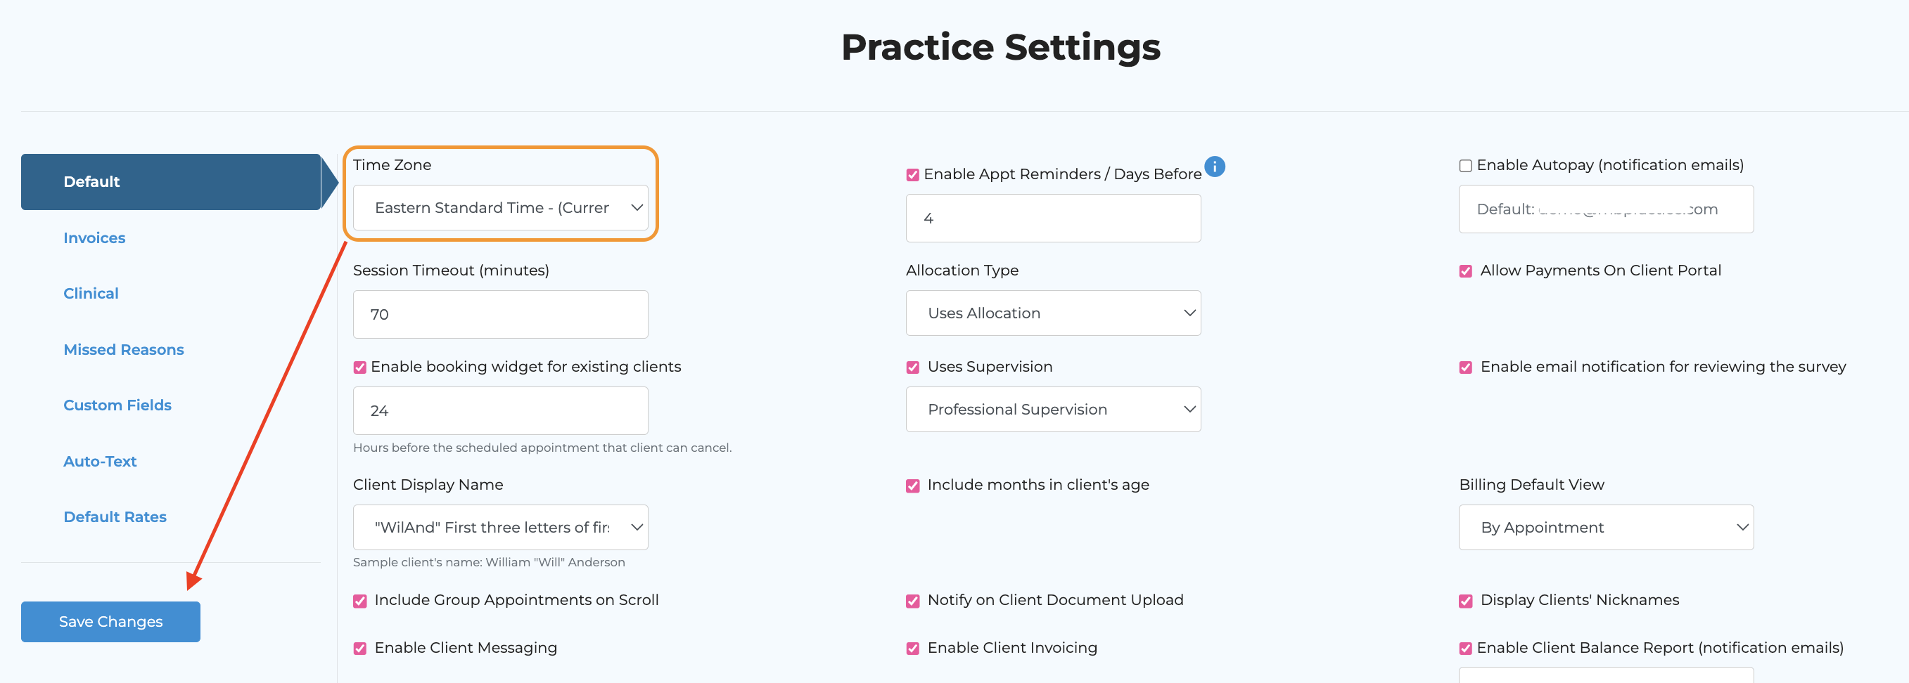
Task: Open the Time Zone dropdown
Action: point(500,208)
